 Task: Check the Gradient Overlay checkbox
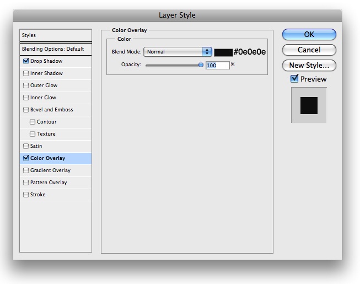click(26, 170)
